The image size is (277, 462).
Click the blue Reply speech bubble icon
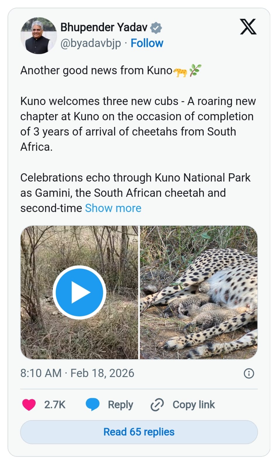pyautogui.click(x=92, y=405)
